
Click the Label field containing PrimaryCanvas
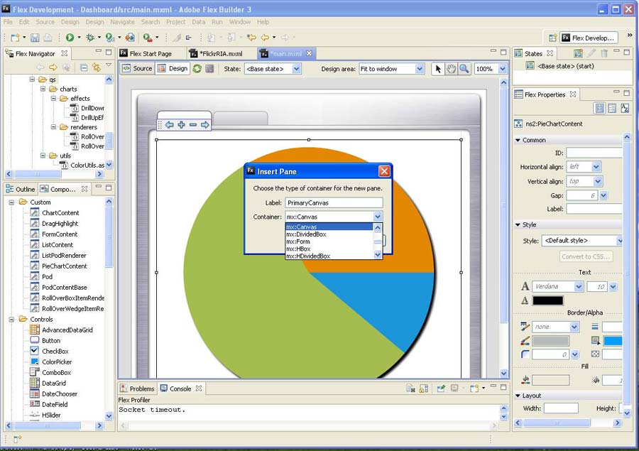pos(334,202)
